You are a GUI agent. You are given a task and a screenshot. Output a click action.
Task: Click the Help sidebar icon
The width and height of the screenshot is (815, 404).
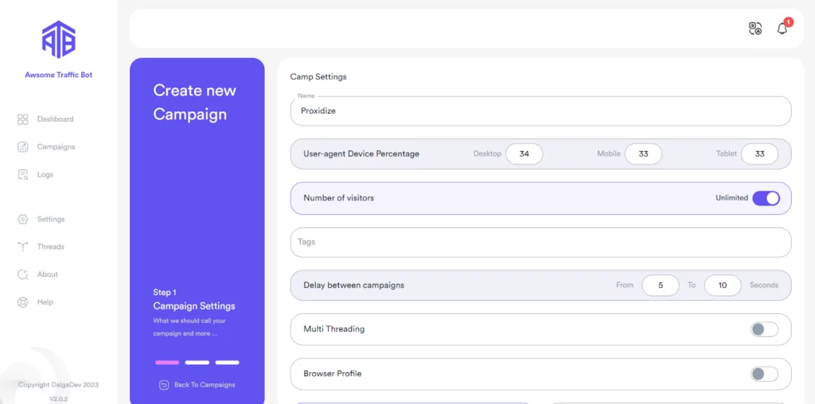tap(23, 302)
